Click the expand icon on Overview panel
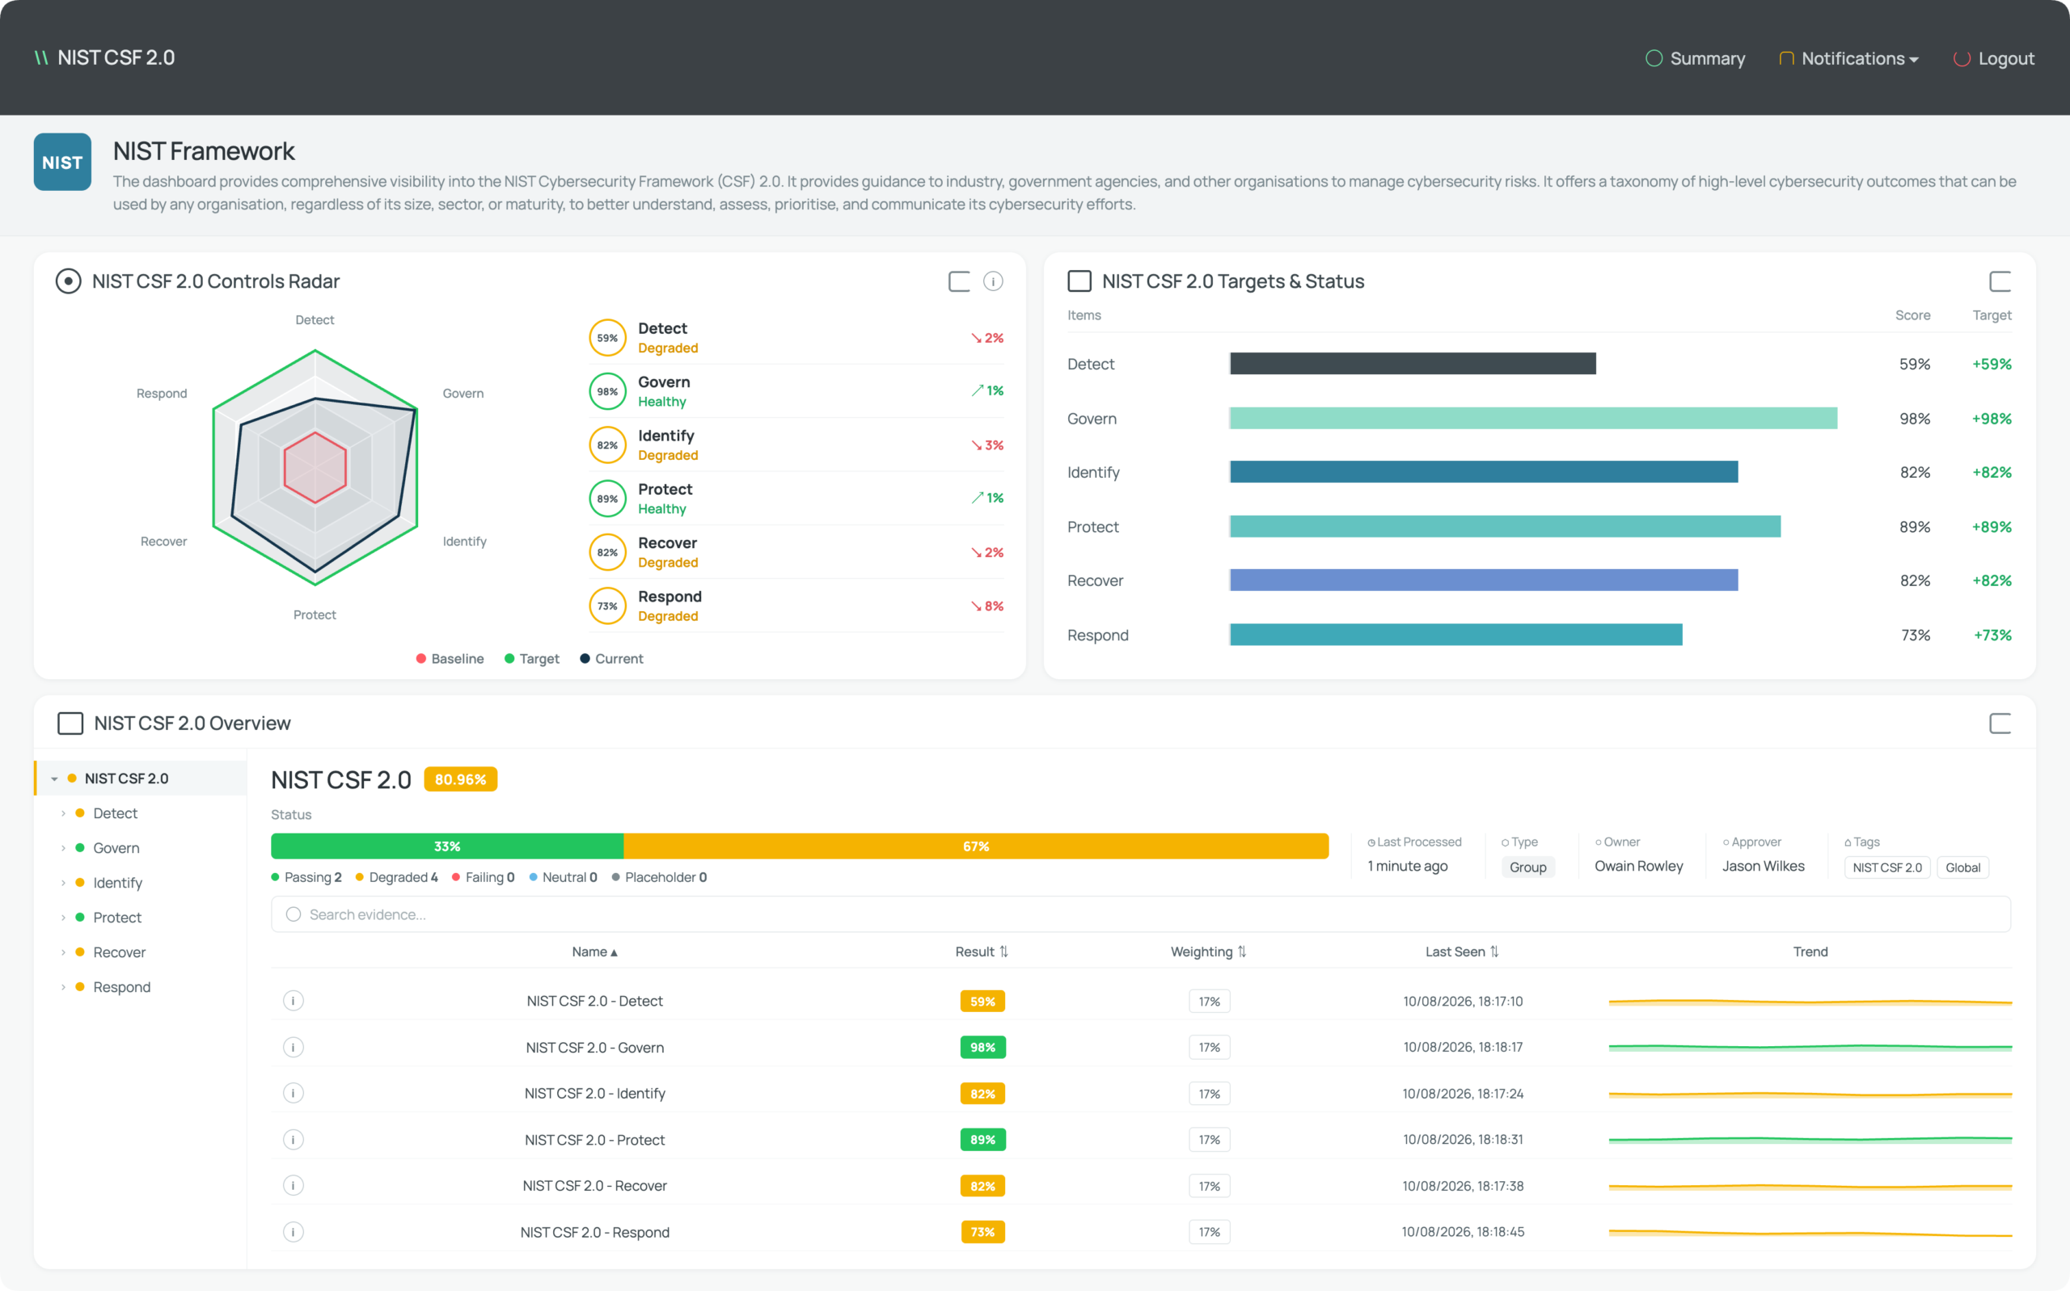This screenshot has height=1291, width=2070. (x=1999, y=724)
